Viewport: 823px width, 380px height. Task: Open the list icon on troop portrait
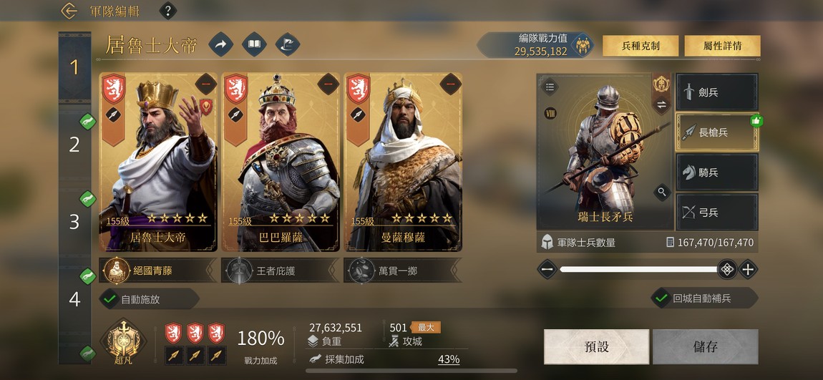tap(550, 87)
